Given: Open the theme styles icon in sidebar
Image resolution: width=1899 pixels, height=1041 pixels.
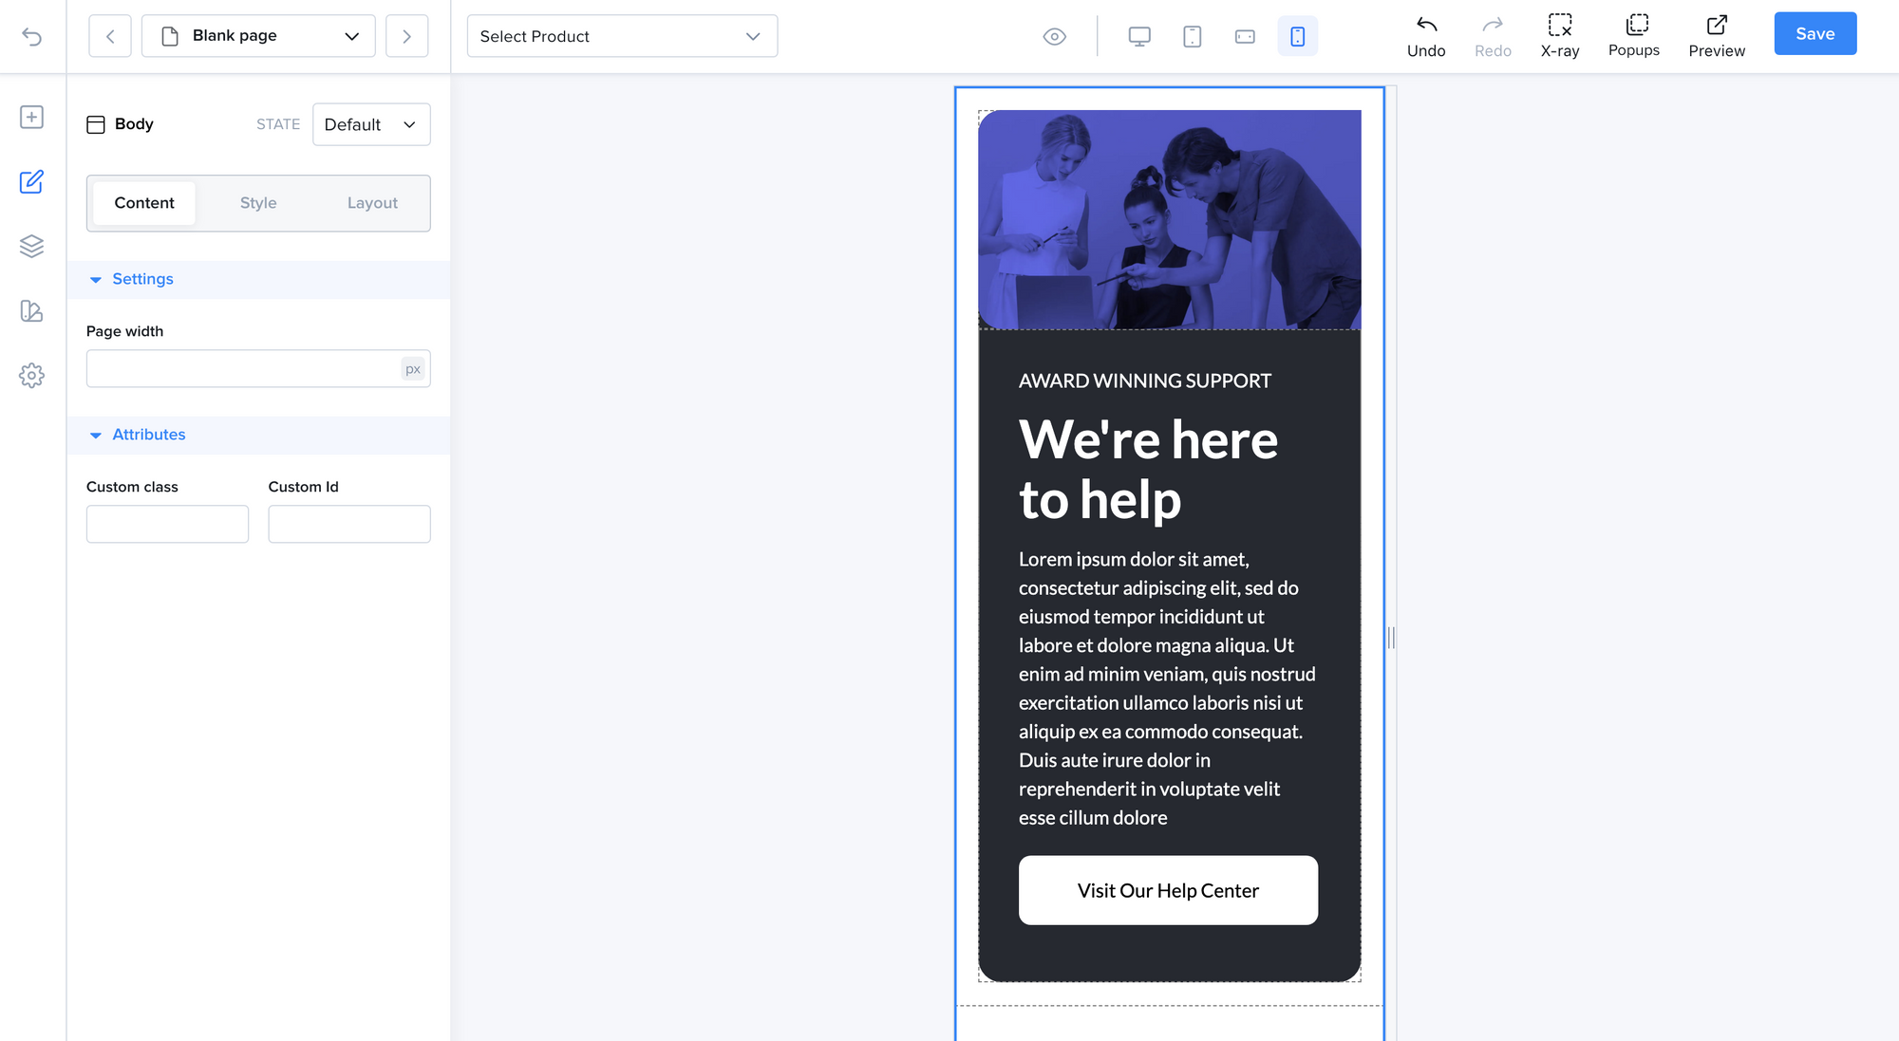Looking at the screenshot, I should tap(31, 310).
